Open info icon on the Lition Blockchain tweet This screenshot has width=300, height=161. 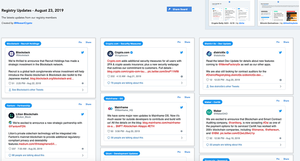(83, 149)
